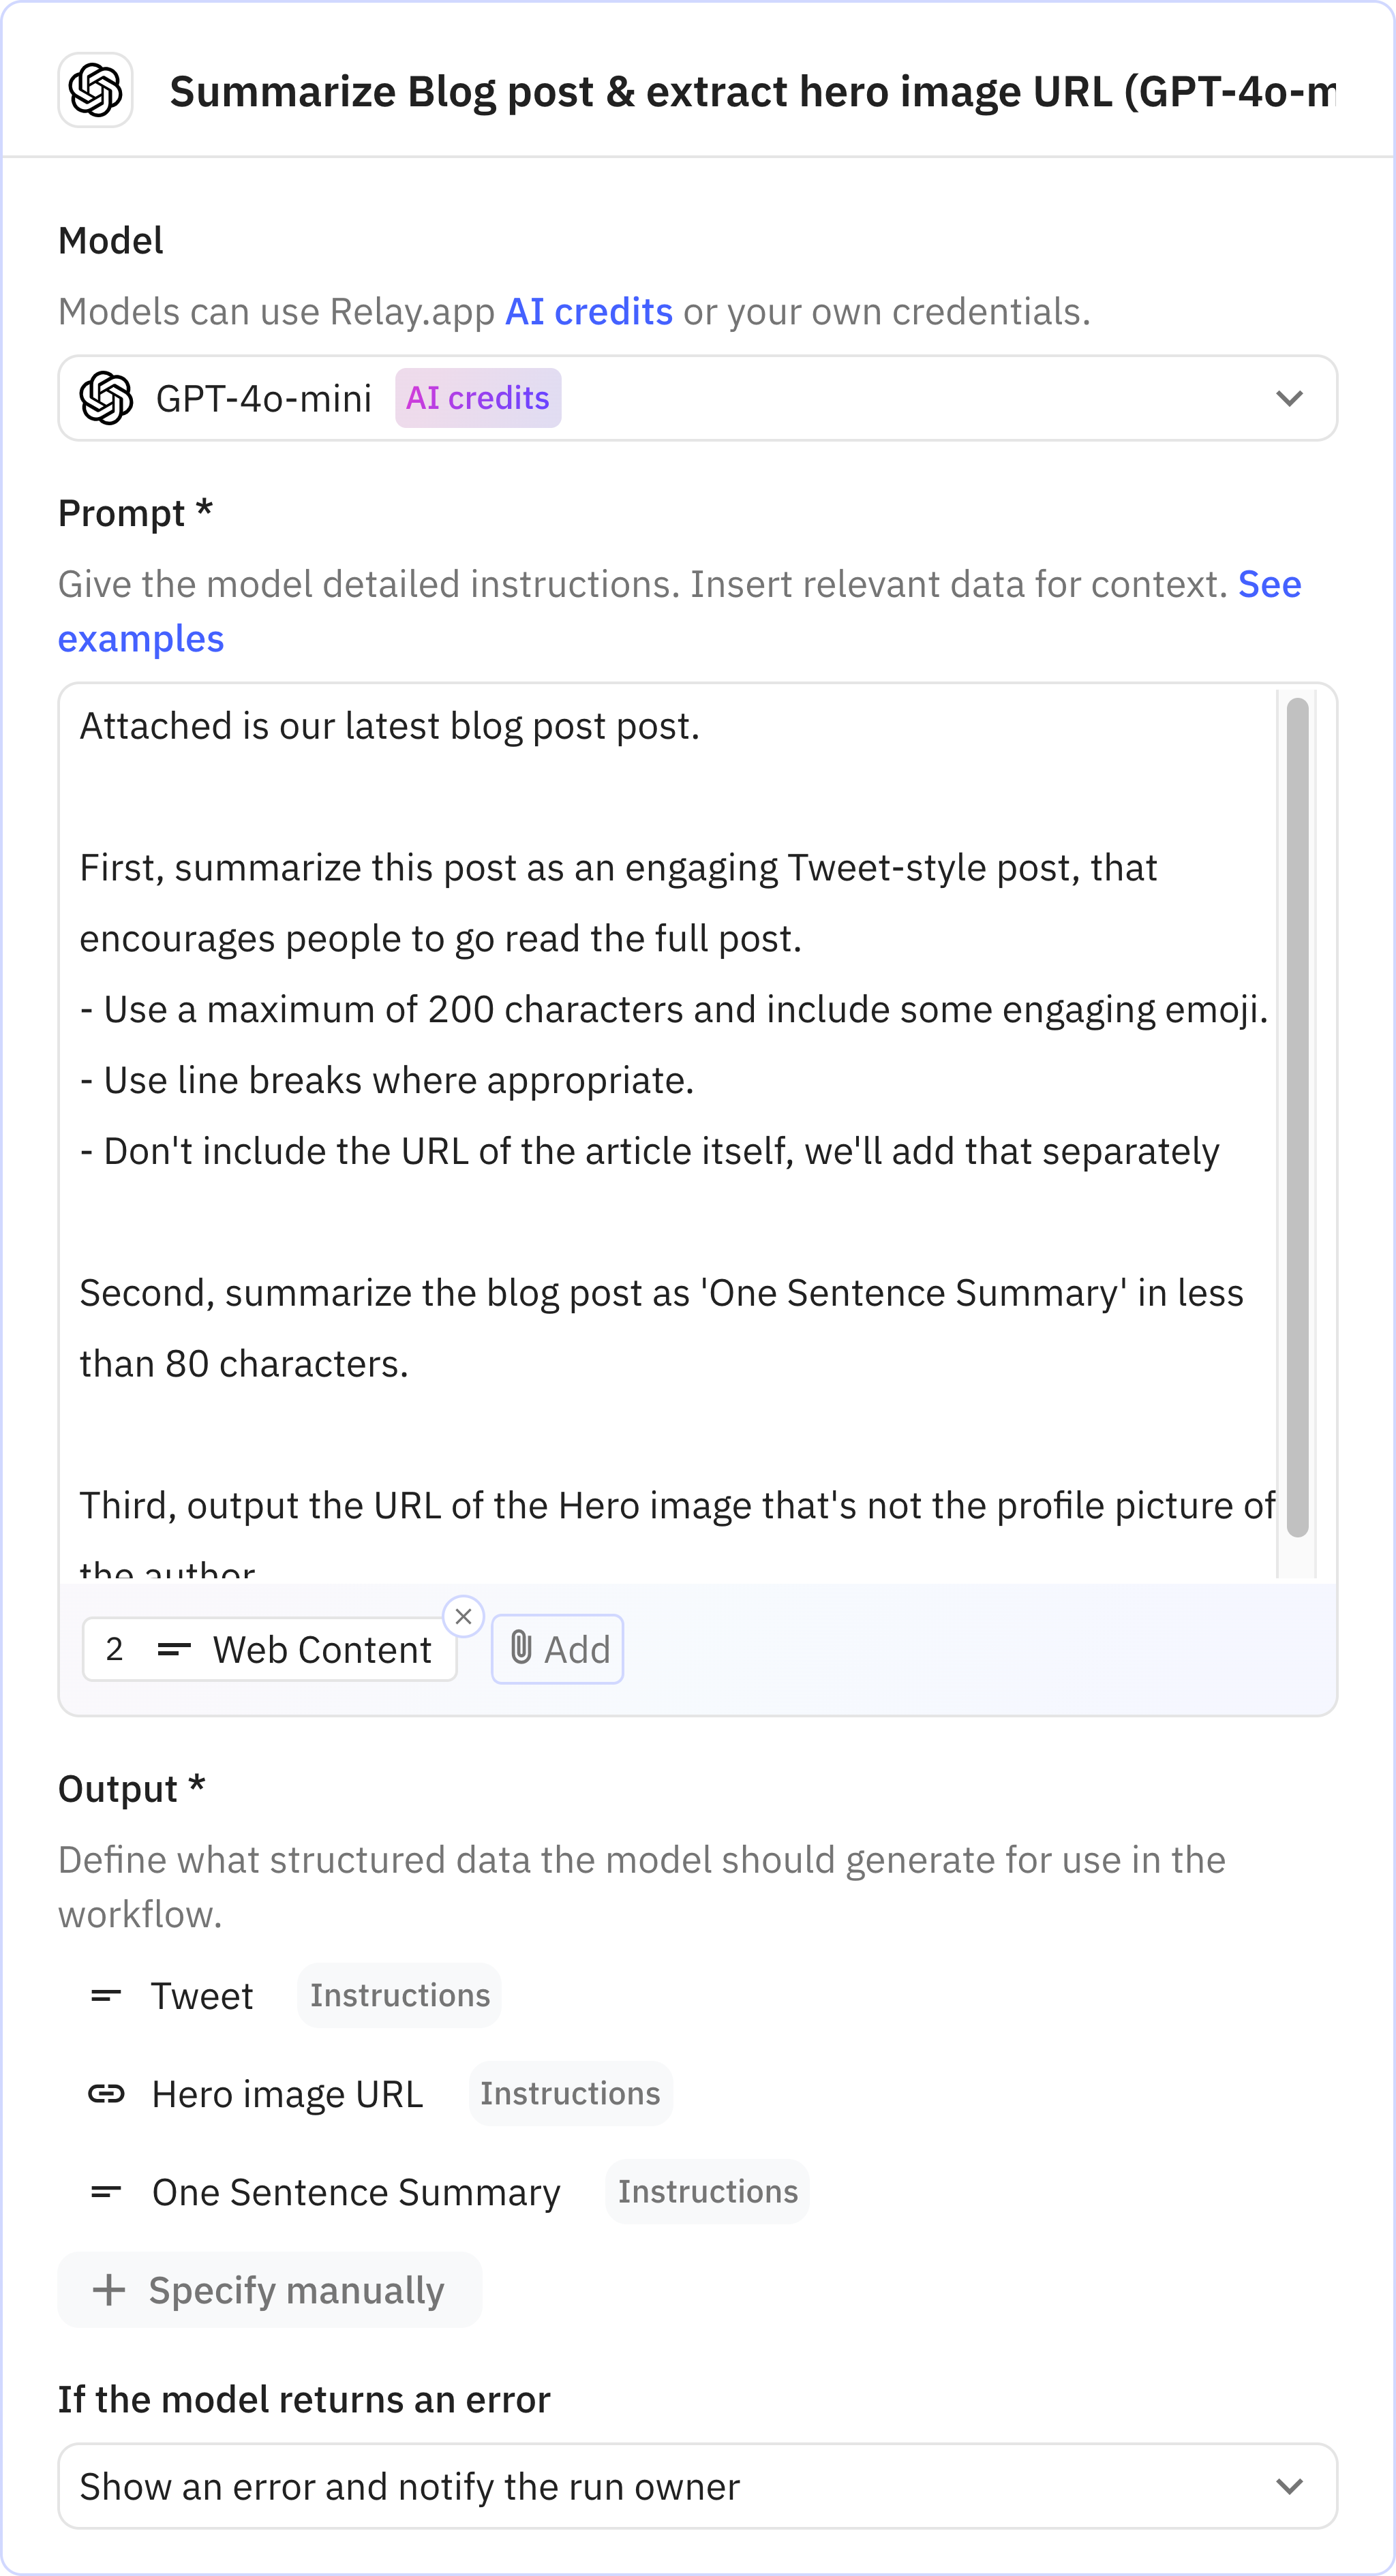Screen dimensions: 1396x2576
Task: Open the model selection dropdown
Action: click(x=1291, y=398)
